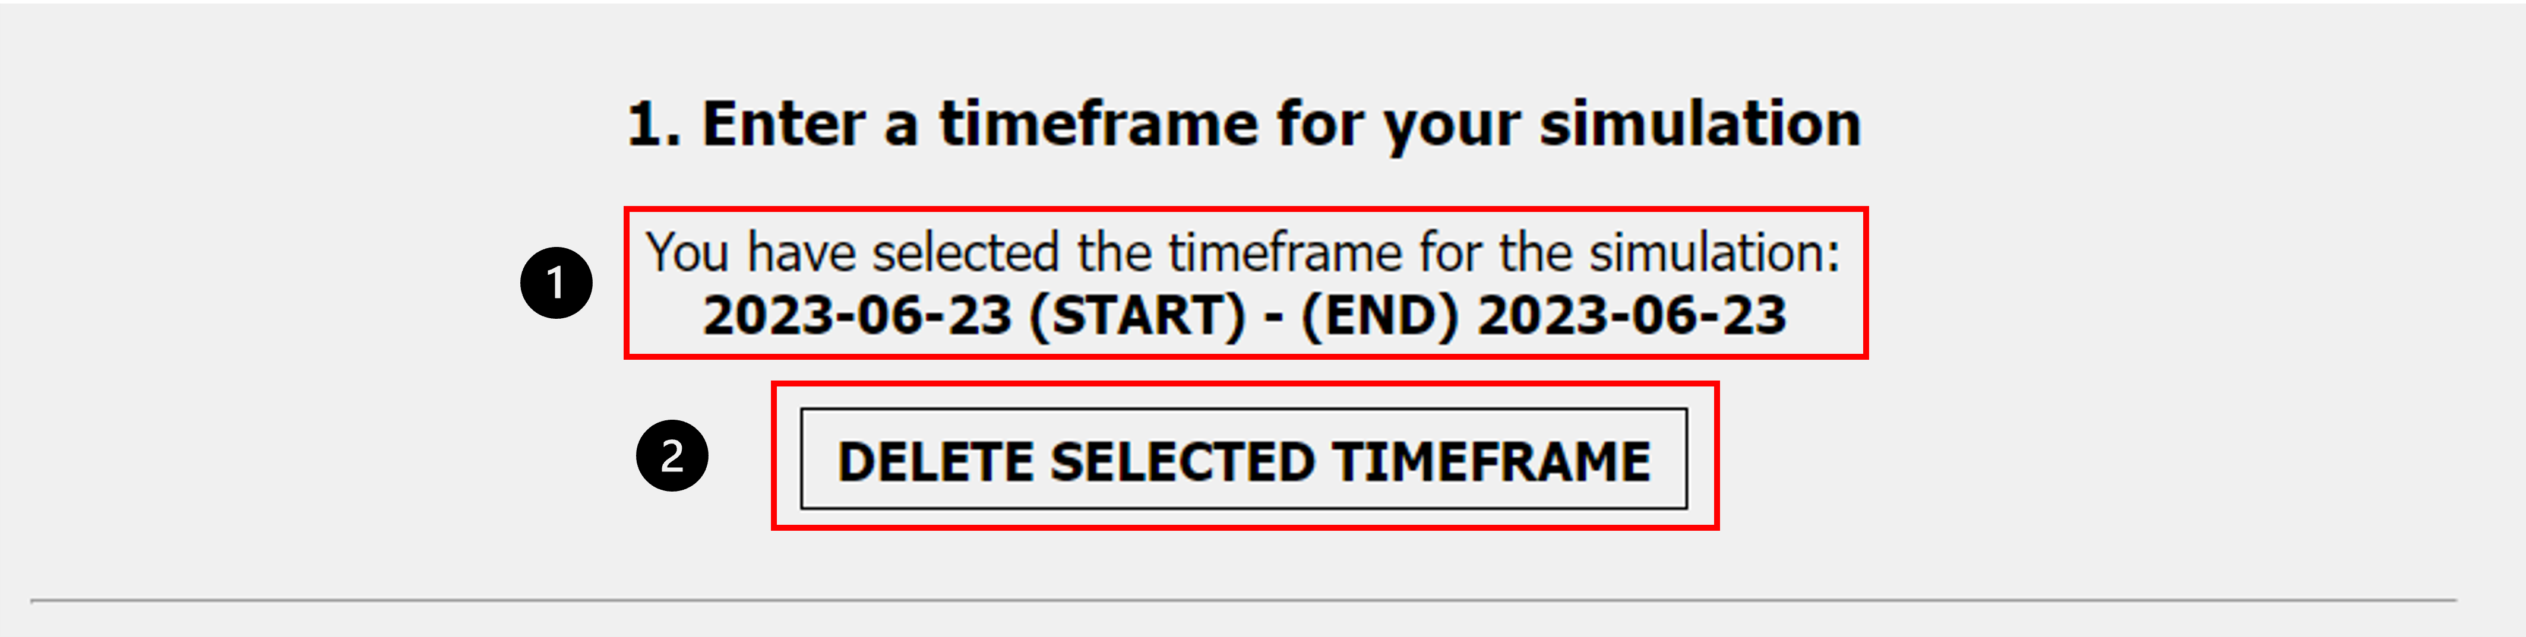Click the word TIMEFRAME on the button

coord(1491,462)
